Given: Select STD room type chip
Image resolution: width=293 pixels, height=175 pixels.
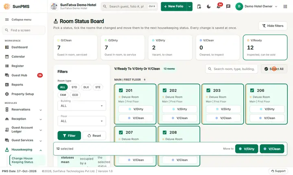Looking at the screenshot, I should pyautogui.click(x=74, y=87).
